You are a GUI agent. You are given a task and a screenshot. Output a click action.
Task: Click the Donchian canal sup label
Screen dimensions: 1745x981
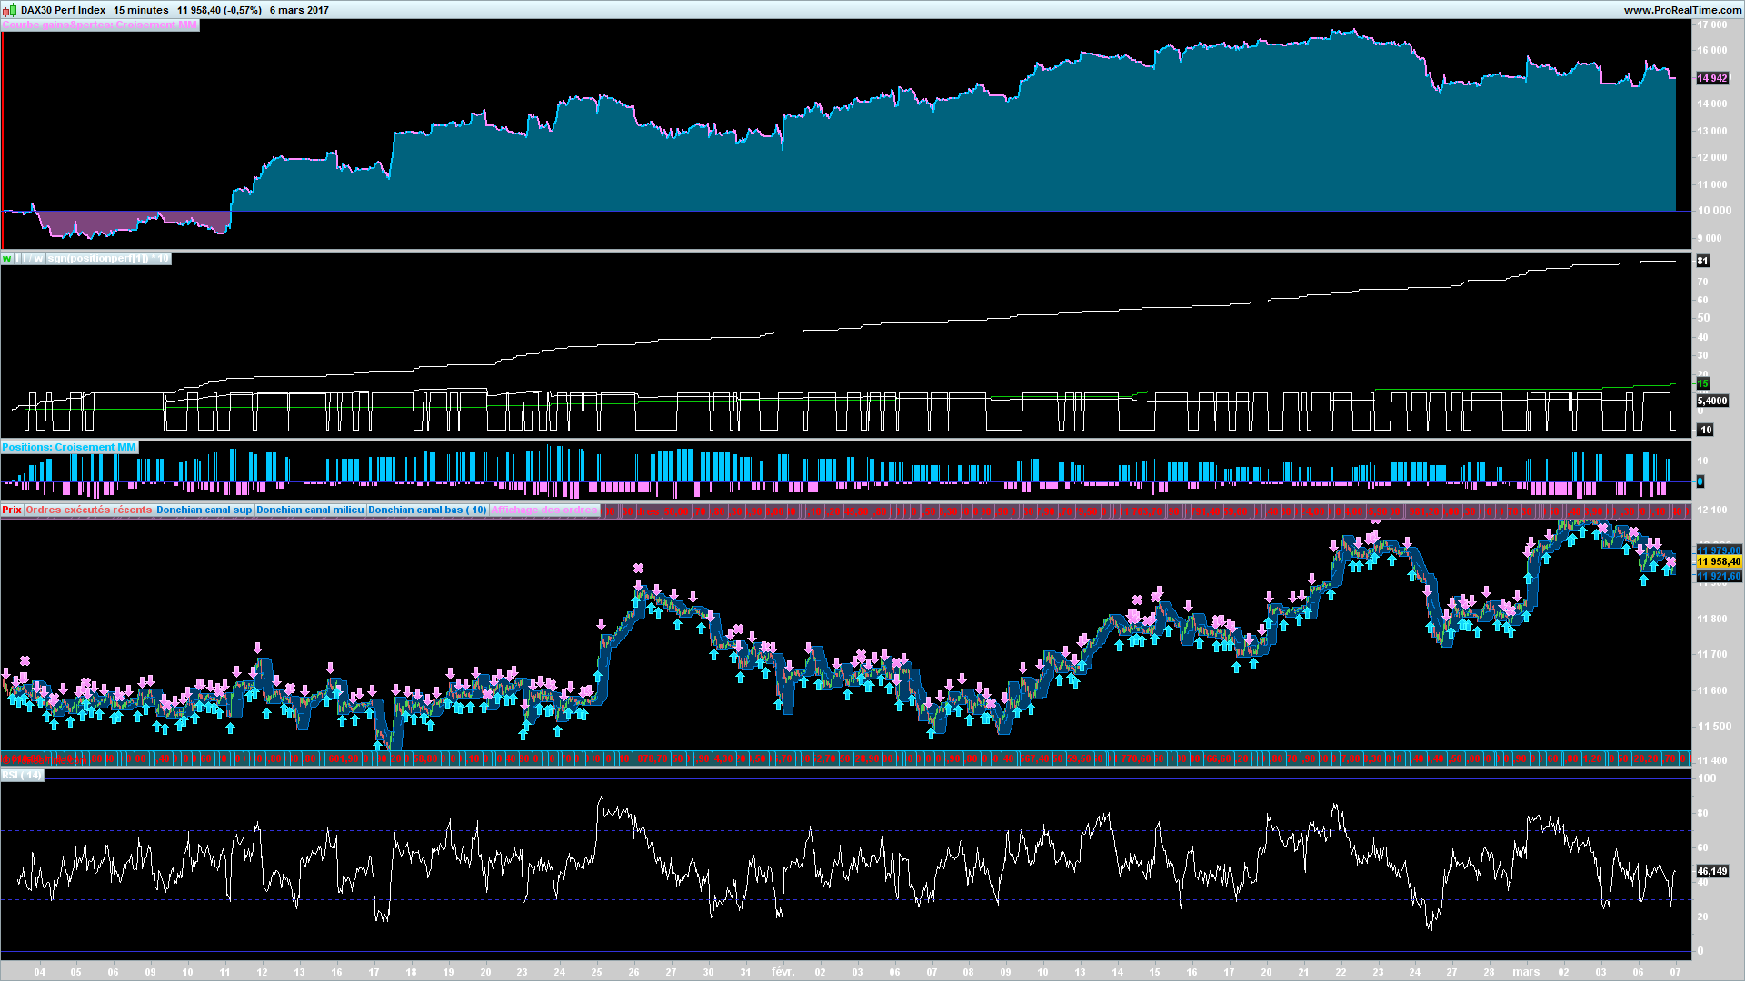(204, 510)
